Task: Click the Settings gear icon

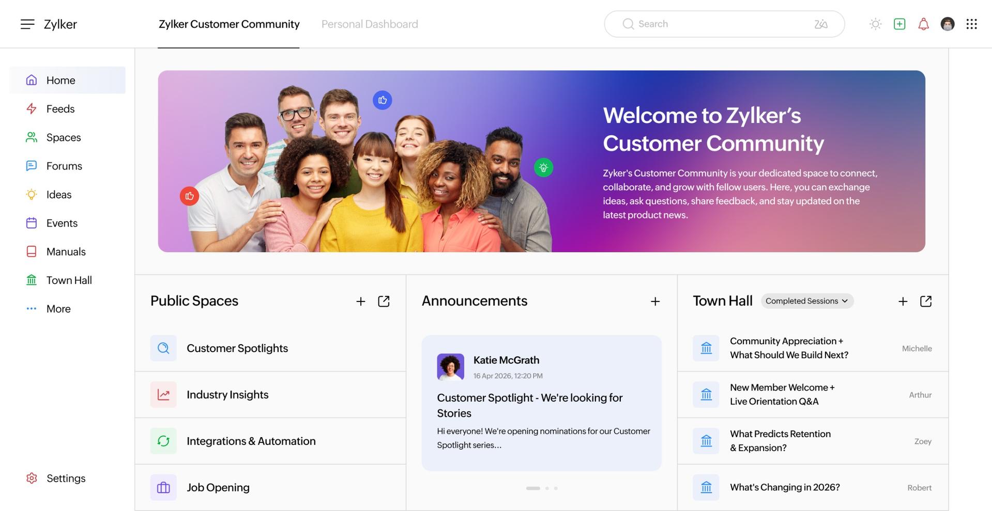Action: coord(32,478)
